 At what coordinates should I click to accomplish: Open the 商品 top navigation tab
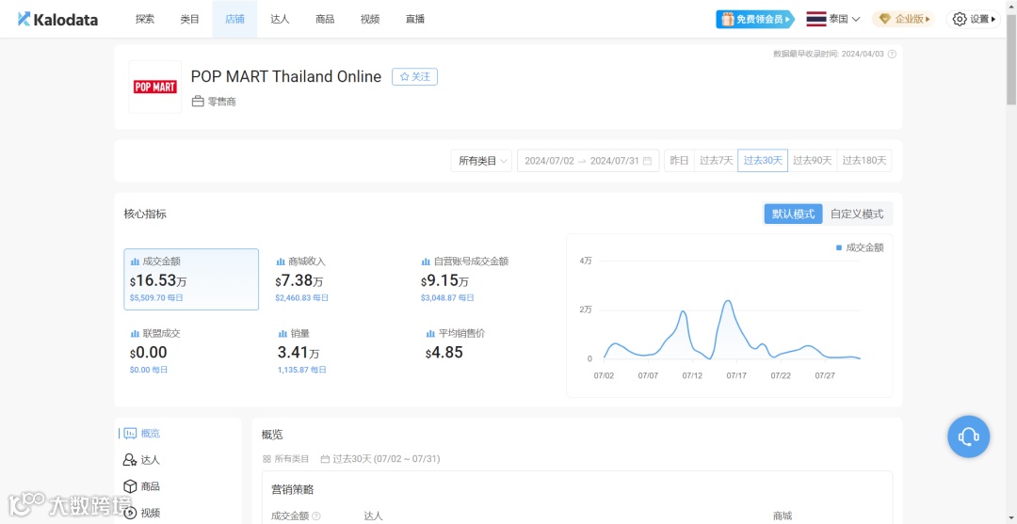point(325,20)
